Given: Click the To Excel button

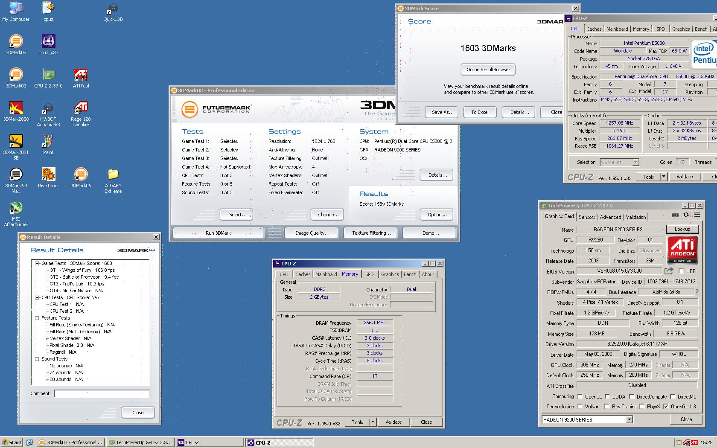Looking at the screenshot, I should pyautogui.click(x=480, y=112).
